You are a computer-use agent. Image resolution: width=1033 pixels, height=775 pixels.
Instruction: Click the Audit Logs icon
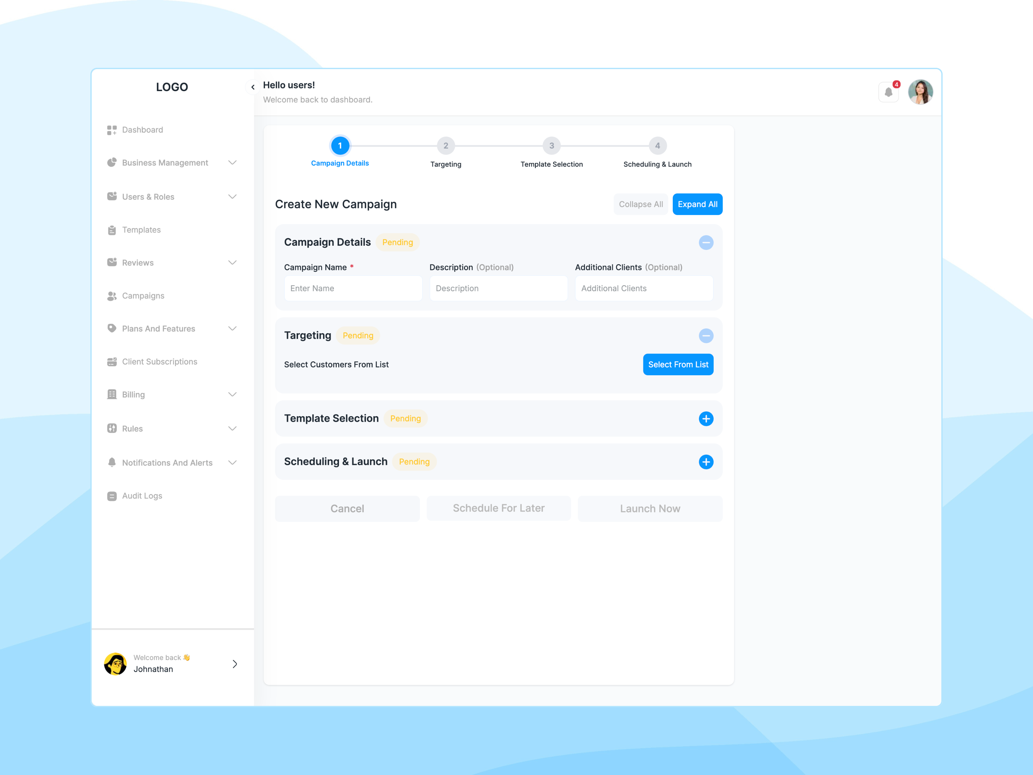pos(112,496)
